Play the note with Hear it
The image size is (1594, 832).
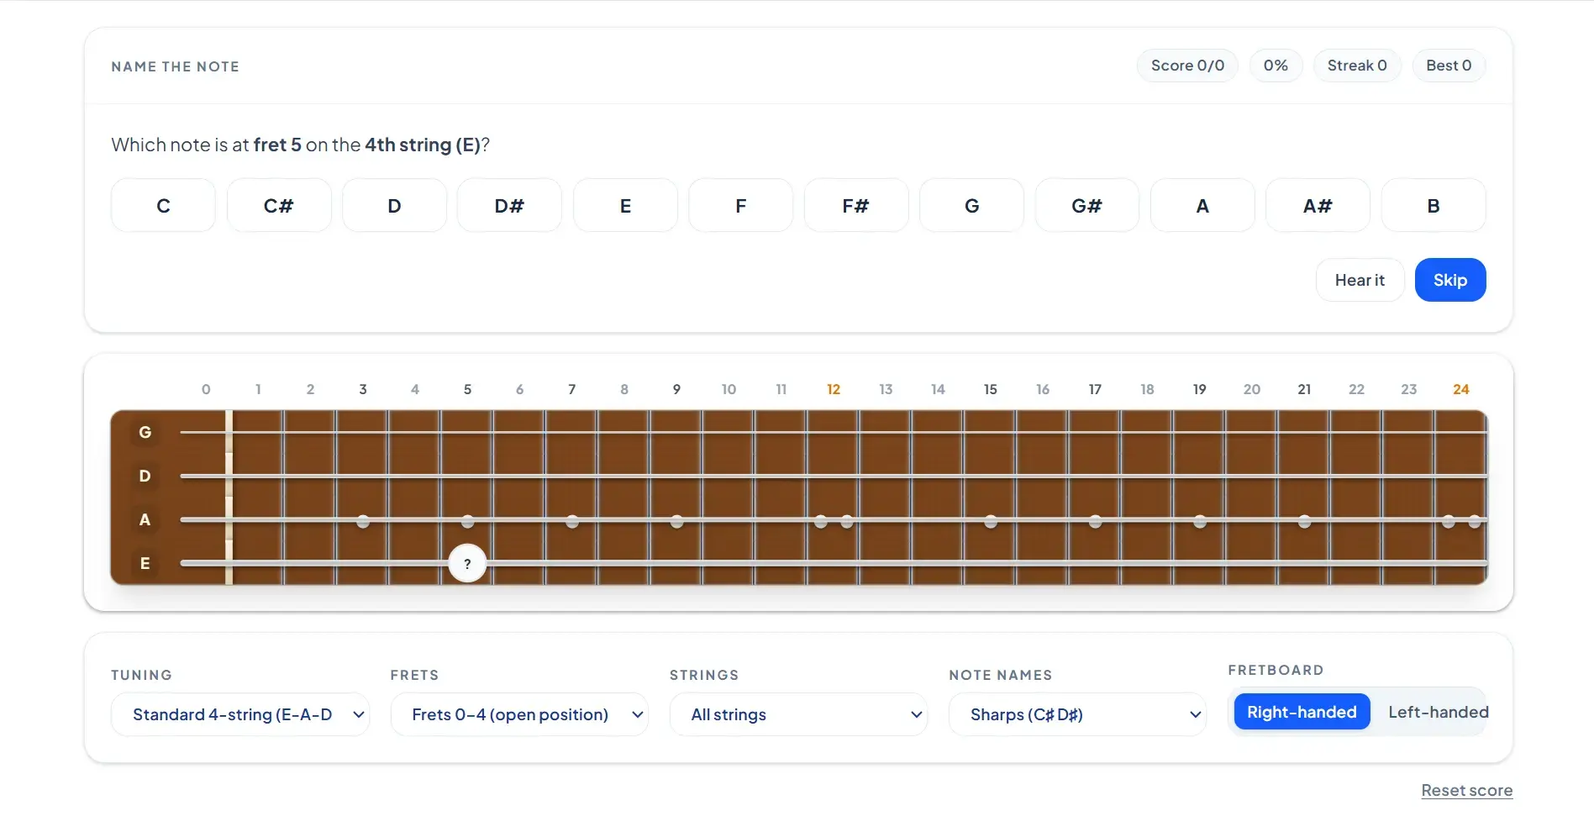point(1360,280)
